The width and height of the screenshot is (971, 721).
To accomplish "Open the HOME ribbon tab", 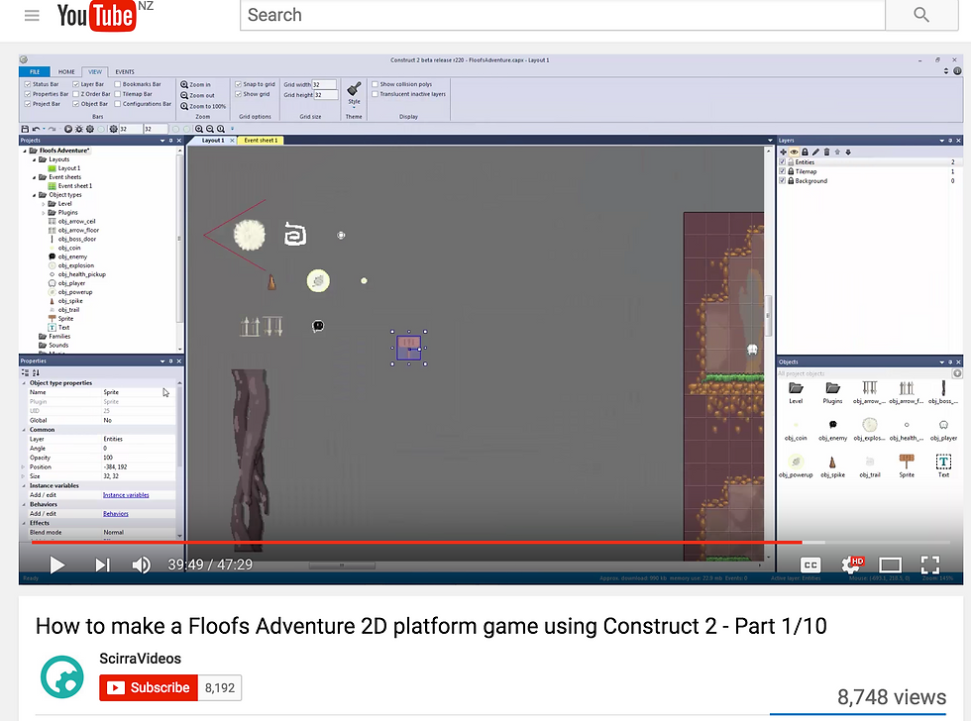I will [x=66, y=71].
